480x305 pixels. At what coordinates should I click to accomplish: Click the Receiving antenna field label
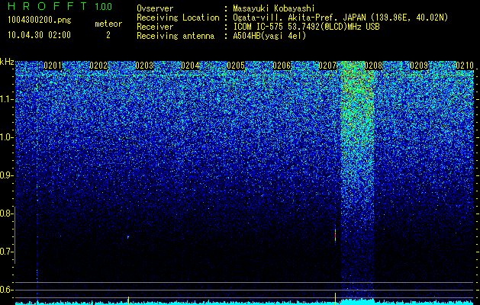coord(176,36)
